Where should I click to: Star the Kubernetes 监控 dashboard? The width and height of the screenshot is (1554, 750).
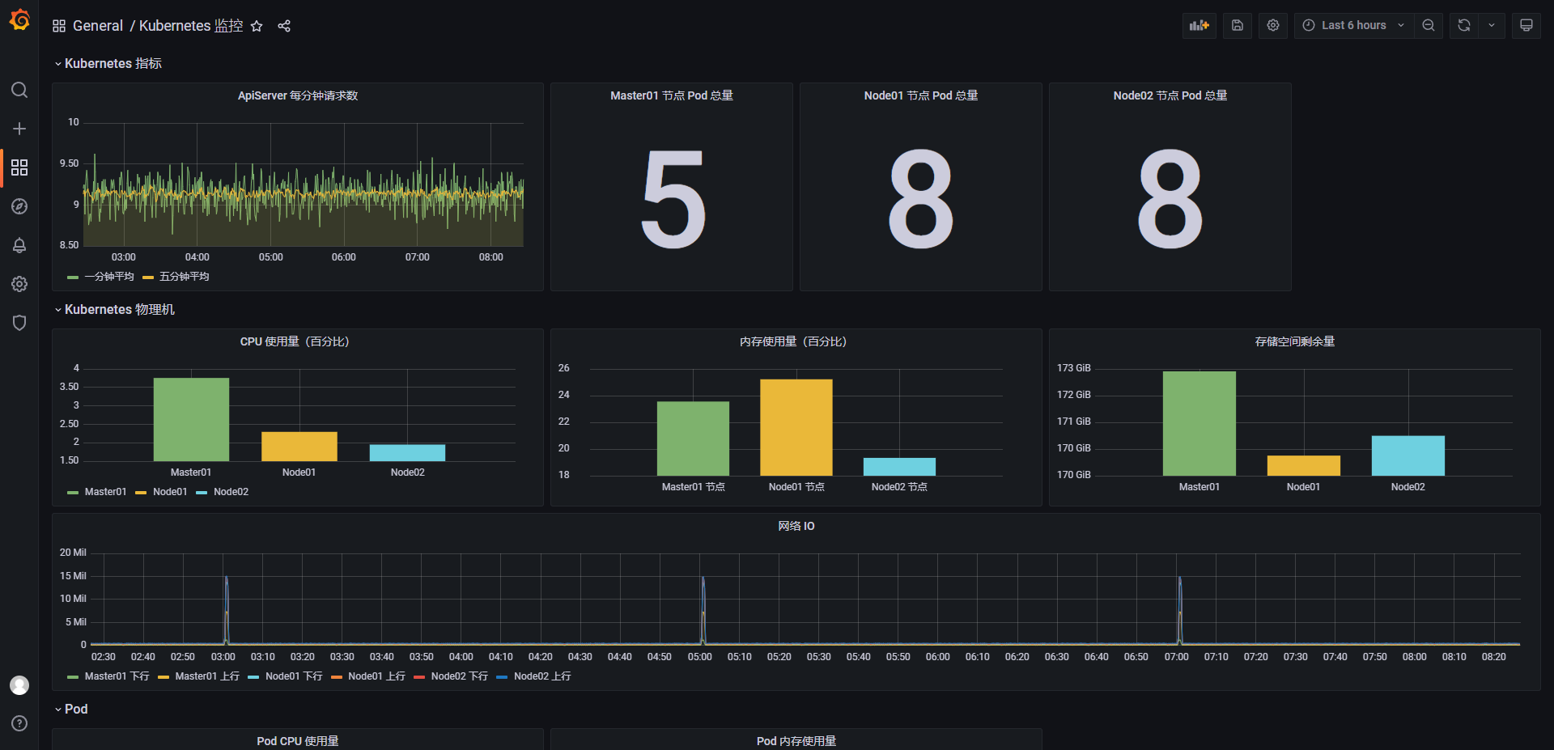(x=257, y=26)
